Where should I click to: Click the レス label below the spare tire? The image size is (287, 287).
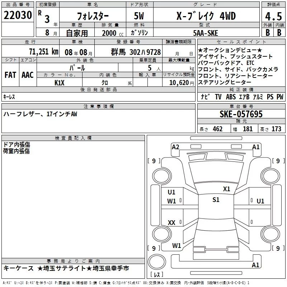click(157, 275)
